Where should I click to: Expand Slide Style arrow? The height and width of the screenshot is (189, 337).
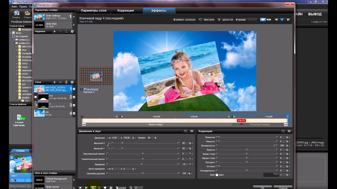[74, 25]
